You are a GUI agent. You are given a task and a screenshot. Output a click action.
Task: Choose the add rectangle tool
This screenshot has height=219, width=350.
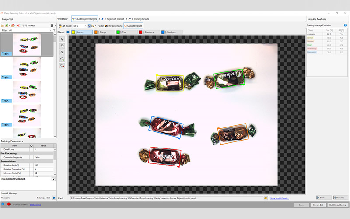[62, 59]
